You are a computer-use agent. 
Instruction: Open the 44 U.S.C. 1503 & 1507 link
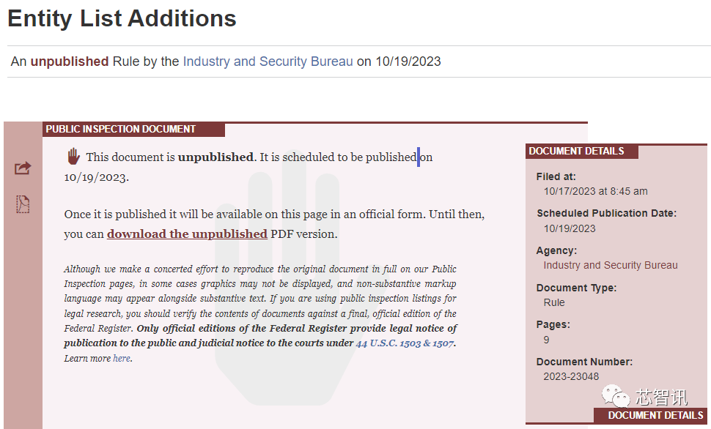[x=405, y=343]
